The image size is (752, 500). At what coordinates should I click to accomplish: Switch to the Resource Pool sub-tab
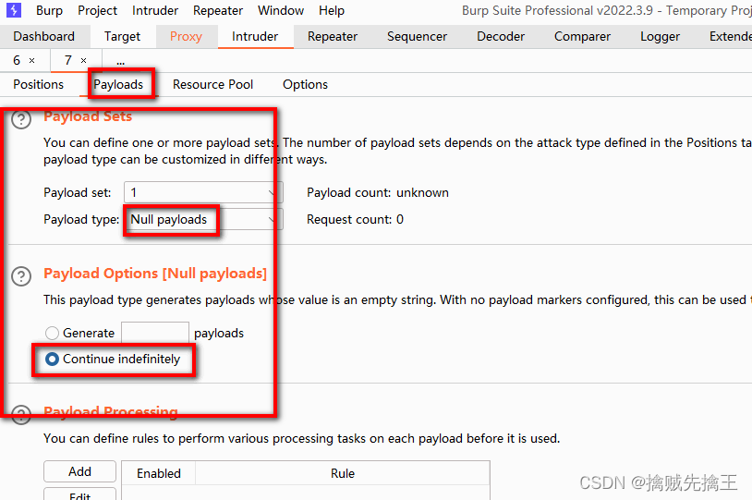pyautogui.click(x=212, y=84)
